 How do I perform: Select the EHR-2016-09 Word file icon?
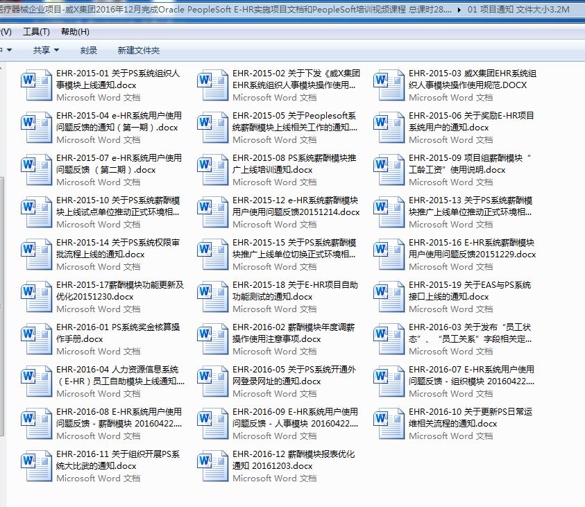(212, 424)
